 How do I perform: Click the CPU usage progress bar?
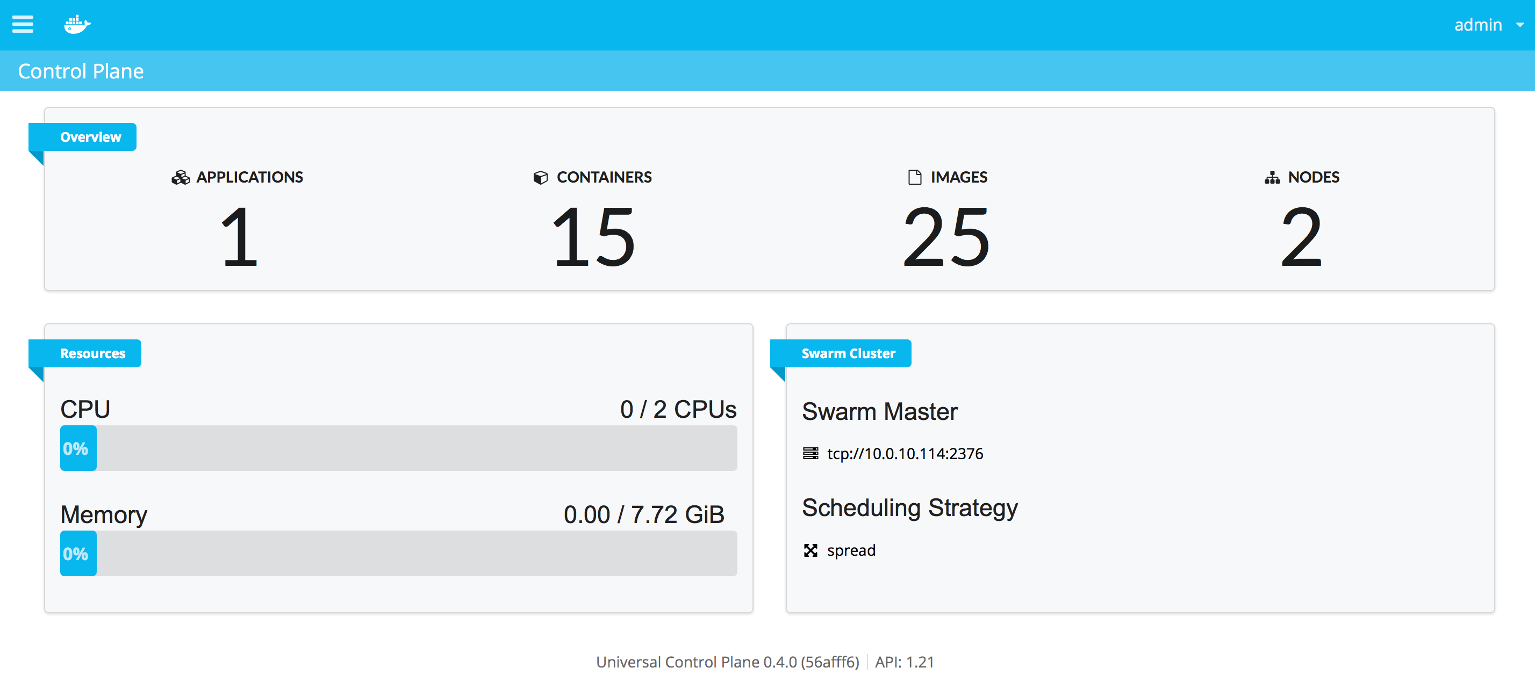pos(399,448)
